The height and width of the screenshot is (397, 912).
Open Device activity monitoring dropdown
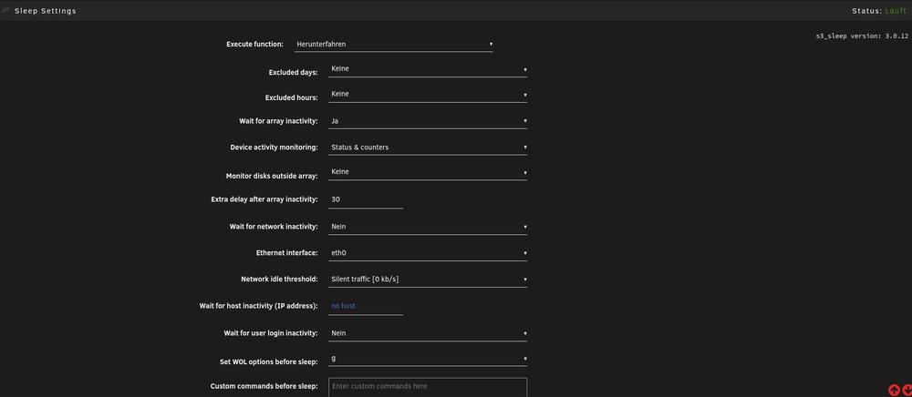pos(428,148)
